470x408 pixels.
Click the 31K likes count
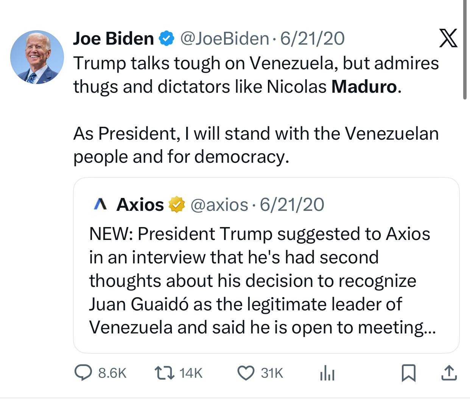coord(272,373)
